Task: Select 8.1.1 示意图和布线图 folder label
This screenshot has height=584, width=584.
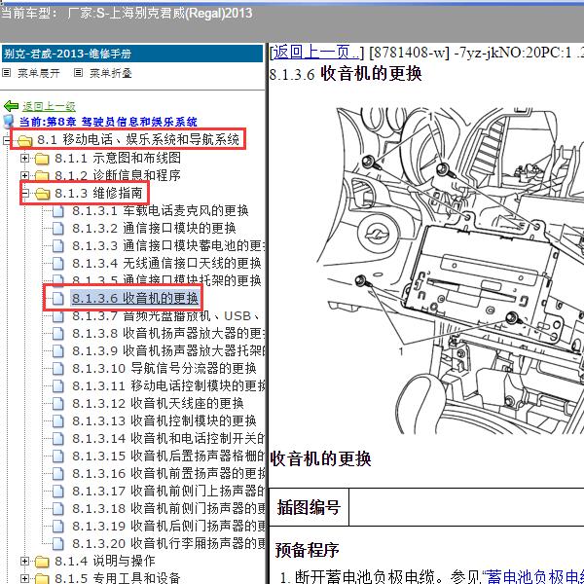Action: click(118, 159)
